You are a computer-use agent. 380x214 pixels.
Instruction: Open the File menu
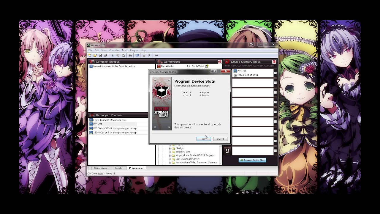[90, 50]
